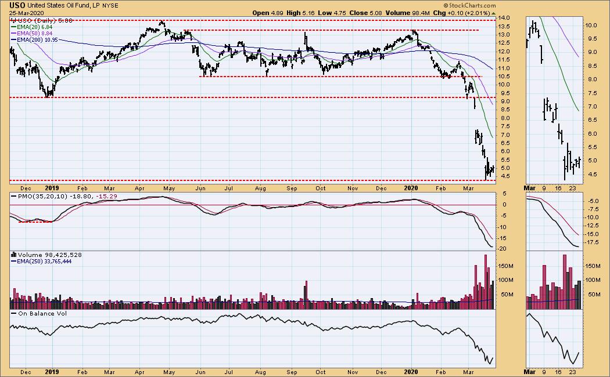This screenshot has width=610, height=377.
Task: Click the Nov label directly under the price chart
Action: (353, 188)
